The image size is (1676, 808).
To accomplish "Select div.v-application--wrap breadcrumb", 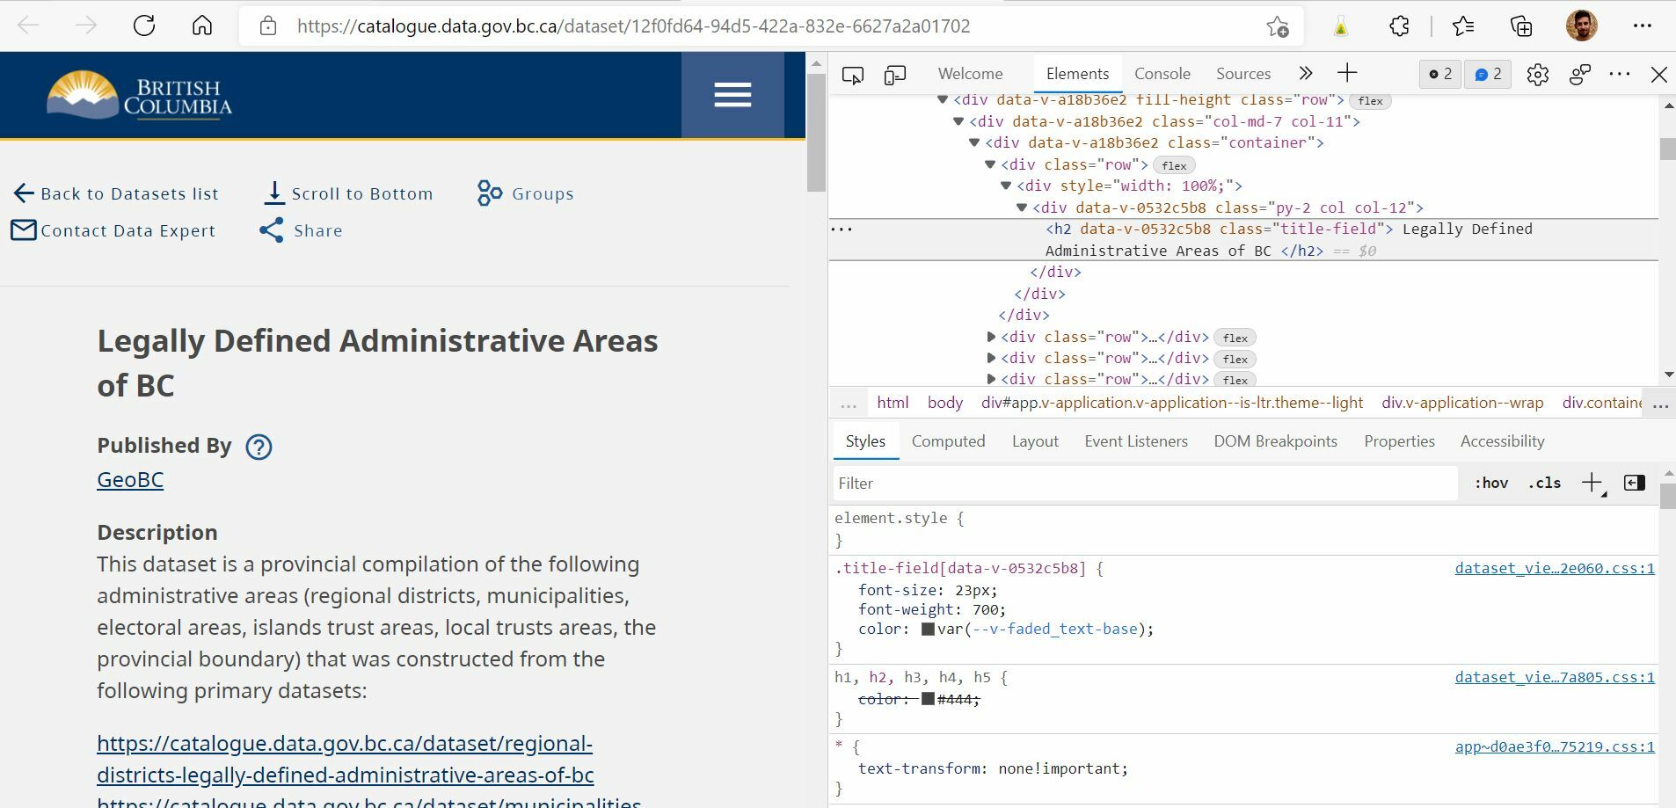I will coord(1462,403).
